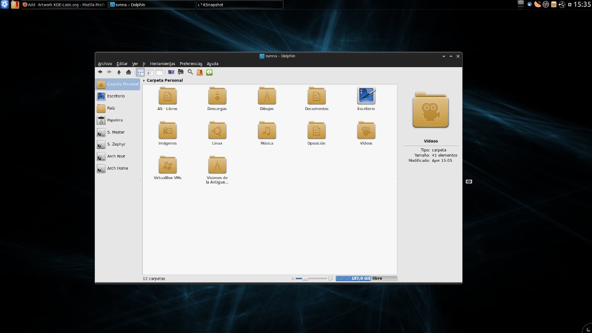Viewport: 592px width, 333px height.
Task: Select the Descargas folder
Action: (217, 99)
